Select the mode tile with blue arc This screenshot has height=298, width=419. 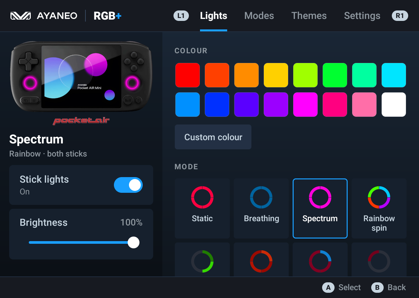[320, 260]
